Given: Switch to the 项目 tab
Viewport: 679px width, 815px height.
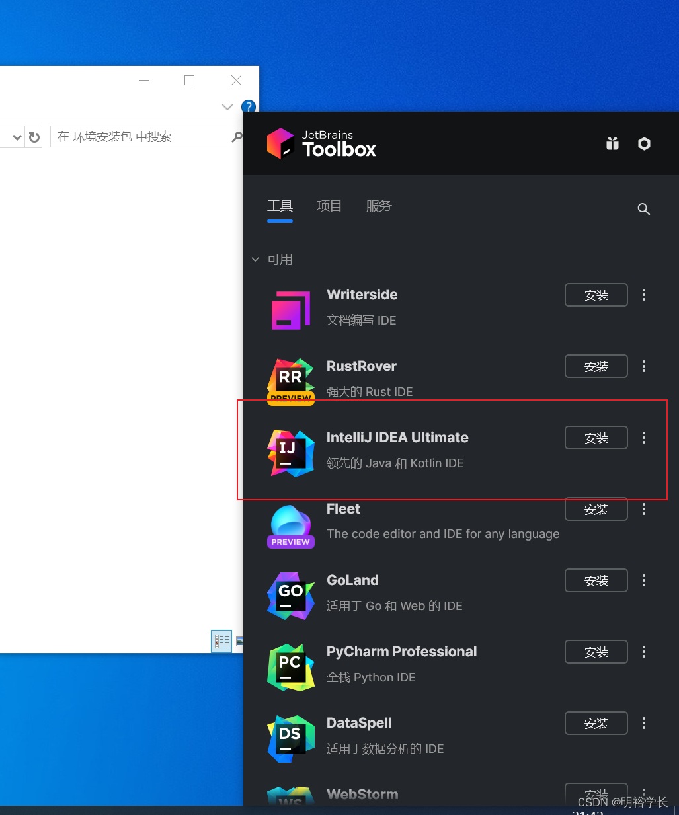Looking at the screenshot, I should pyautogui.click(x=329, y=206).
